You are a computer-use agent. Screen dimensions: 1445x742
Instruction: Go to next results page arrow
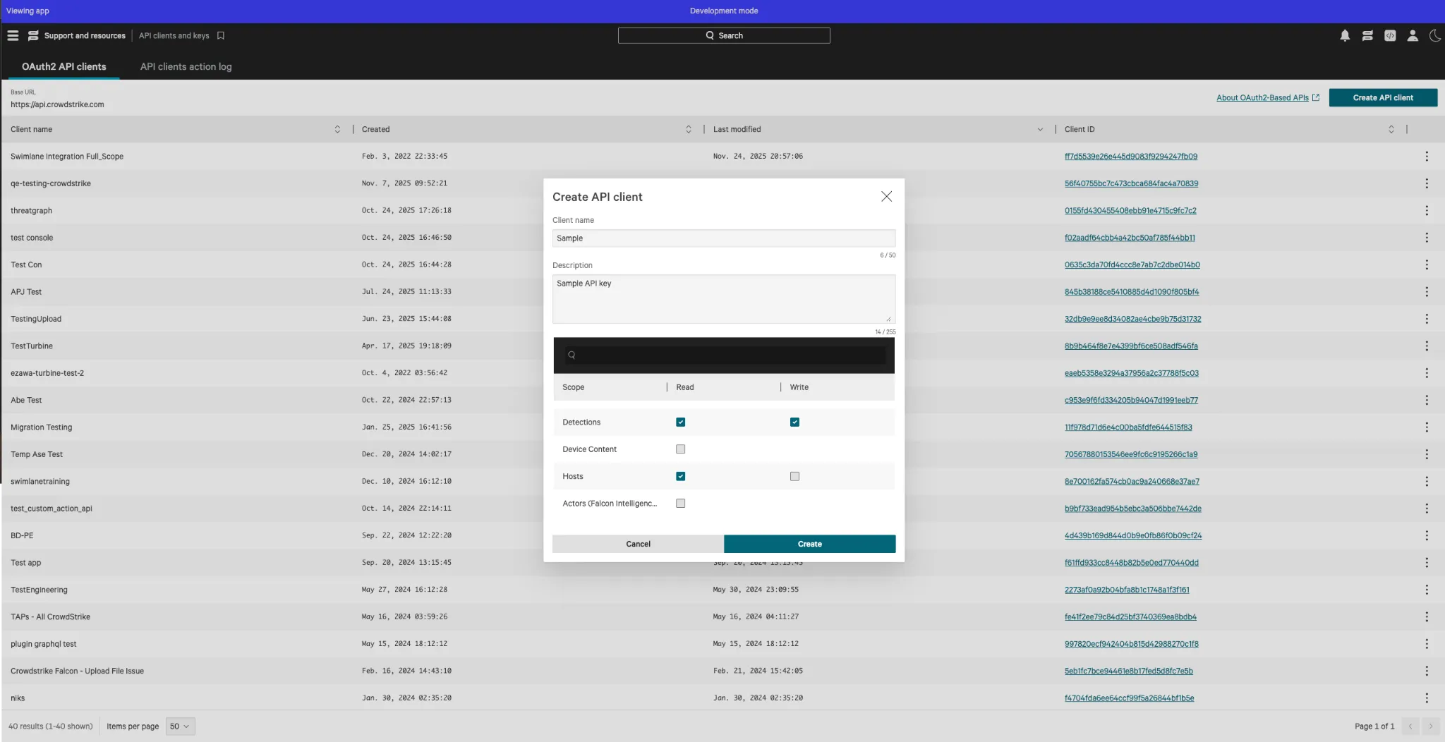coord(1430,726)
